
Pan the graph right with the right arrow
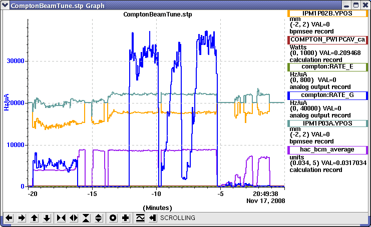[x=22, y=218]
